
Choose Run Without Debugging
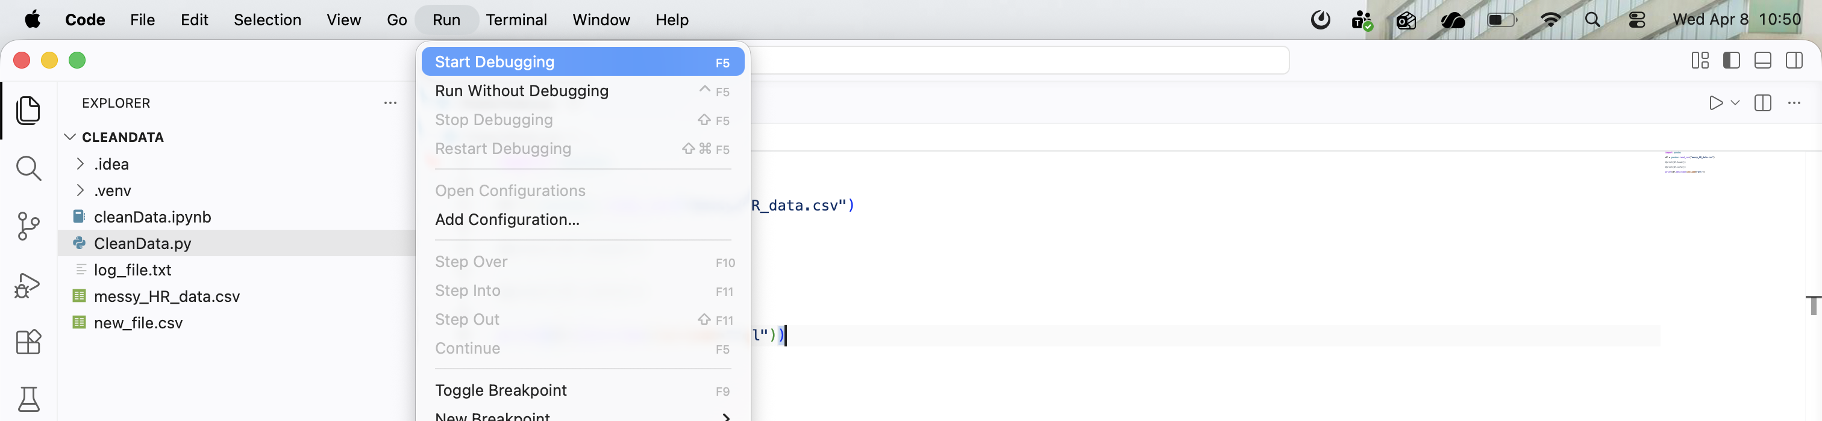click(x=521, y=91)
